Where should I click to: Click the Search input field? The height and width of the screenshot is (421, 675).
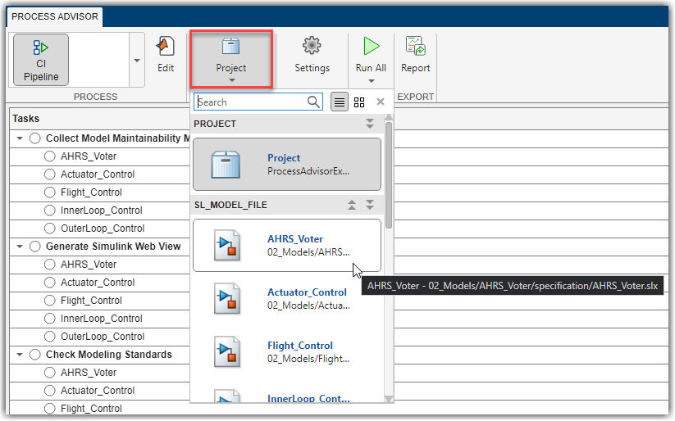coord(250,102)
